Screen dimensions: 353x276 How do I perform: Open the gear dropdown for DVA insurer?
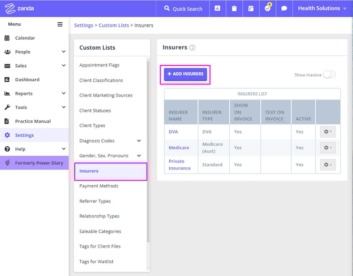[x=327, y=131]
